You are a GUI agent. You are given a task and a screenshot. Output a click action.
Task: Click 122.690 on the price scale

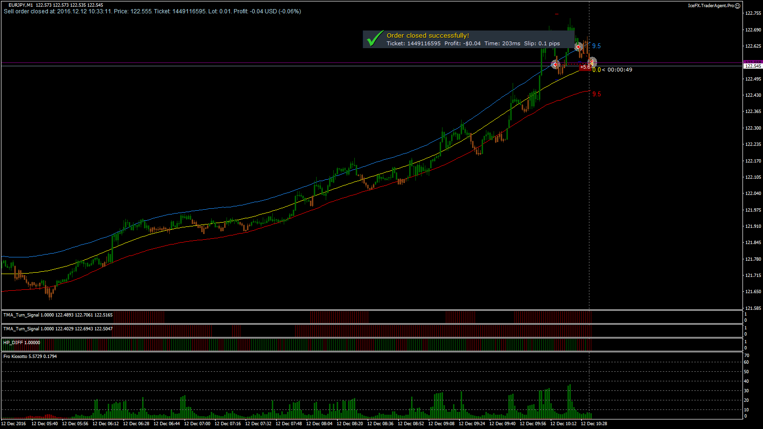(x=753, y=30)
